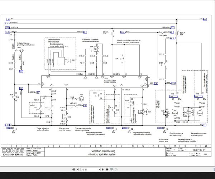Follow the 2:9 cross-reference on line 30

click(x=8, y=19)
